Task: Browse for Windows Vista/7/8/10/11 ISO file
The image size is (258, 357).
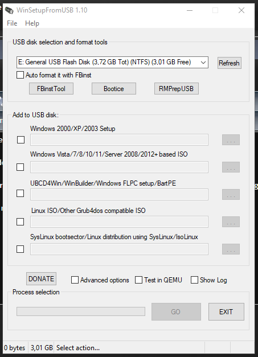Action: click(x=231, y=167)
